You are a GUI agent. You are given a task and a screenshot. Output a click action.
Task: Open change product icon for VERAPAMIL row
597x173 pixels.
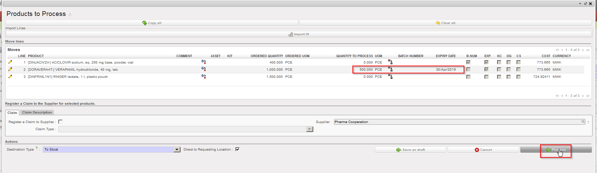[203, 69]
